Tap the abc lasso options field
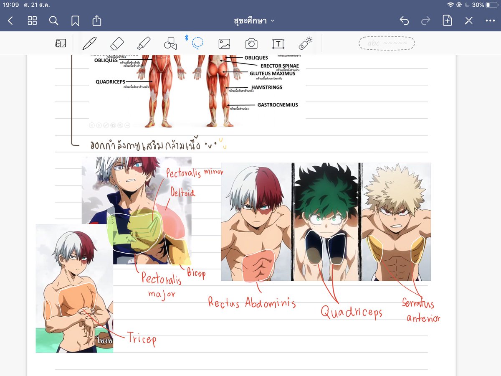The width and height of the screenshot is (501, 376). coord(387,43)
